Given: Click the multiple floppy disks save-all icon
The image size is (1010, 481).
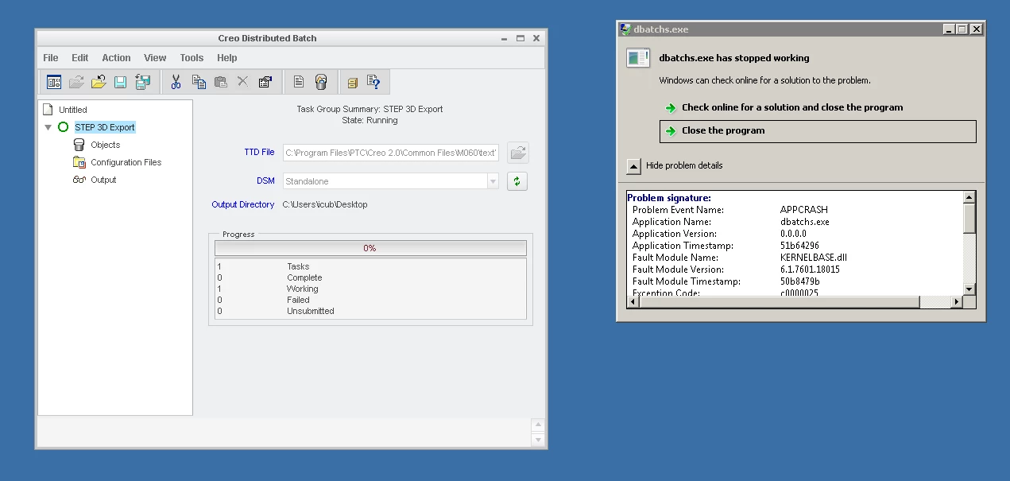Looking at the screenshot, I should [x=143, y=82].
